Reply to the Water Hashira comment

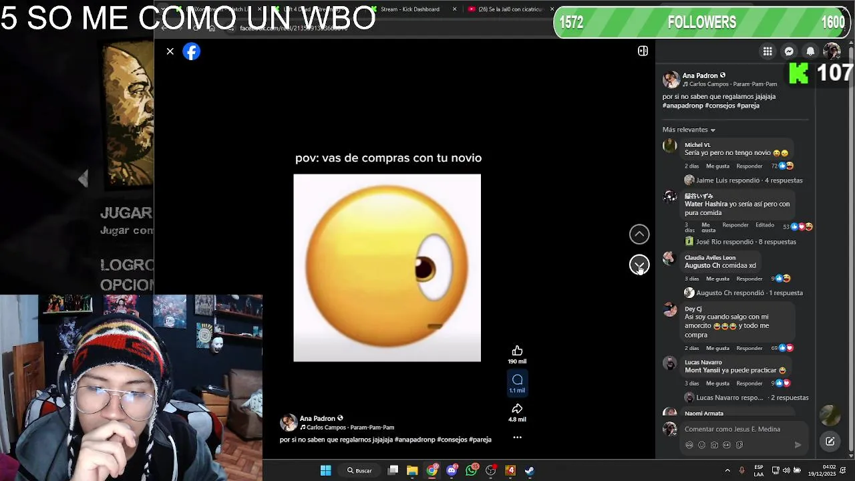click(735, 225)
